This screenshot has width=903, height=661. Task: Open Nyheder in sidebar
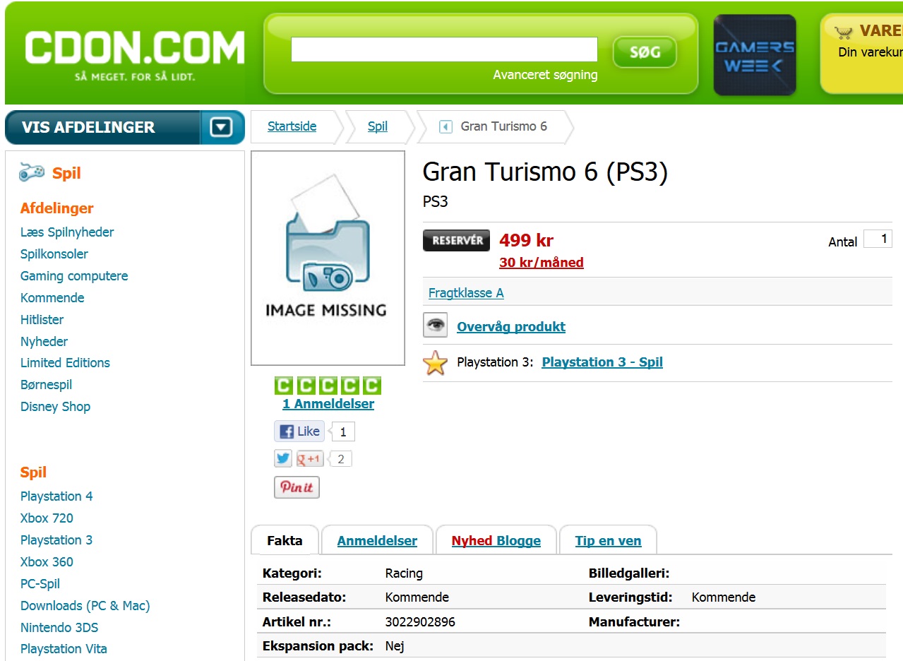[x=44, y=342]
